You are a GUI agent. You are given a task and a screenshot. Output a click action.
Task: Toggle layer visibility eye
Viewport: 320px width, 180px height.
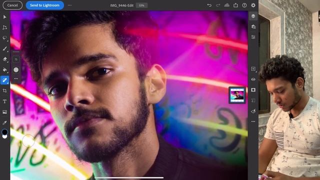pyautogui.click(x=253, y=79)
